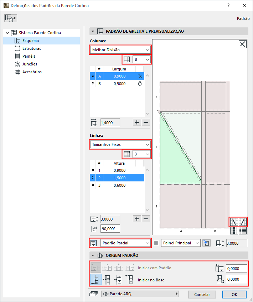Click the vertical origin offset field 0,0000
The height and width of the screenshot is (302, 253).
tap(236, 279)
